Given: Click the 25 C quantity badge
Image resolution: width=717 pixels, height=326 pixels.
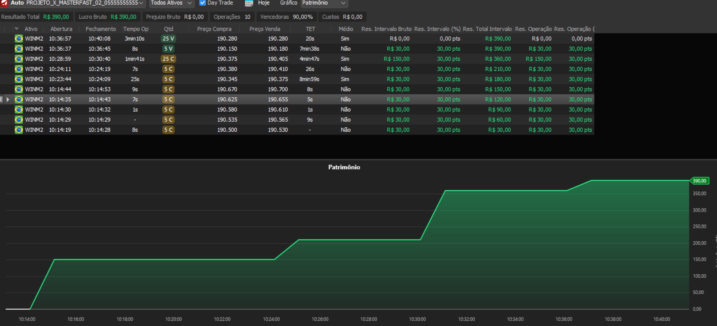Looking at the screenshot, I should tap(168, 59).
